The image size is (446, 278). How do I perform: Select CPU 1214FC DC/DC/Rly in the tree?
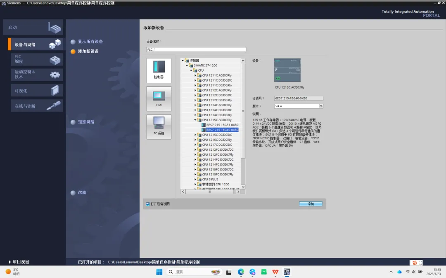coord(218,164)
